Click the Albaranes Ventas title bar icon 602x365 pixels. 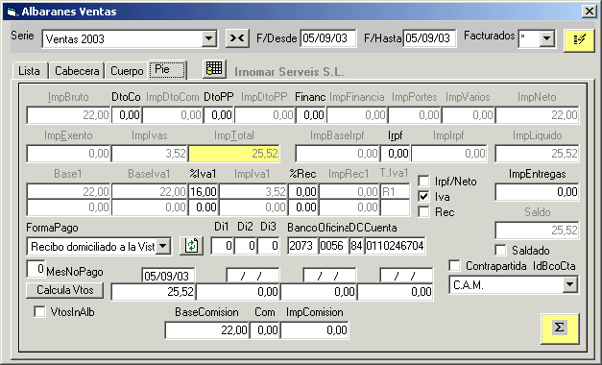12,12
